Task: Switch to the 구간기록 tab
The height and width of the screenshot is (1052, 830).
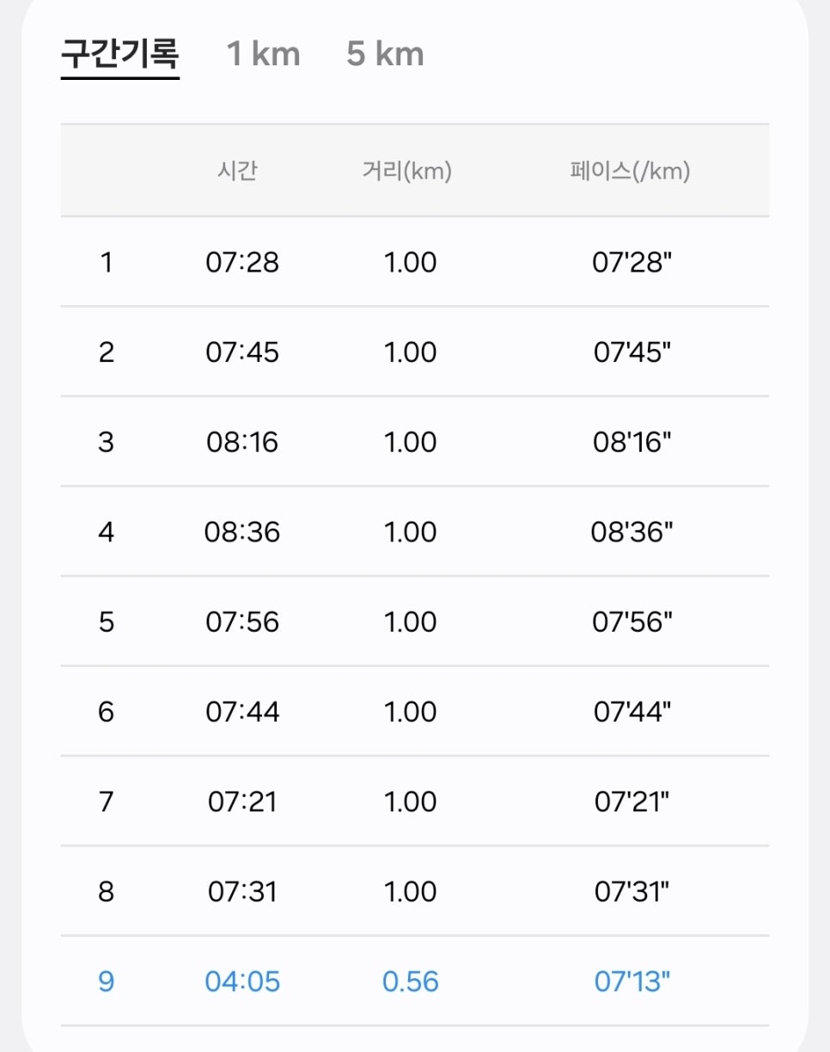Action: tap(120, 54)
